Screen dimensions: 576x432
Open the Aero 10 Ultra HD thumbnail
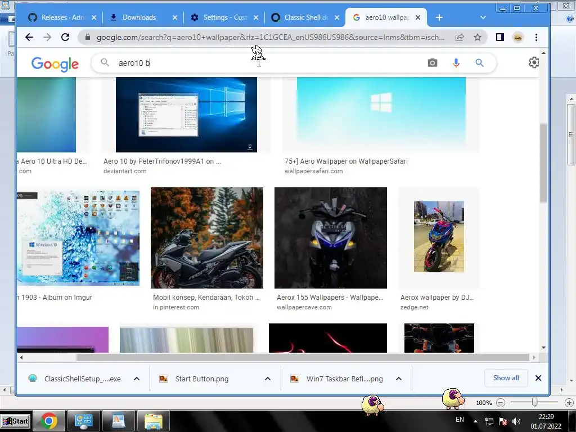(46, 115)
